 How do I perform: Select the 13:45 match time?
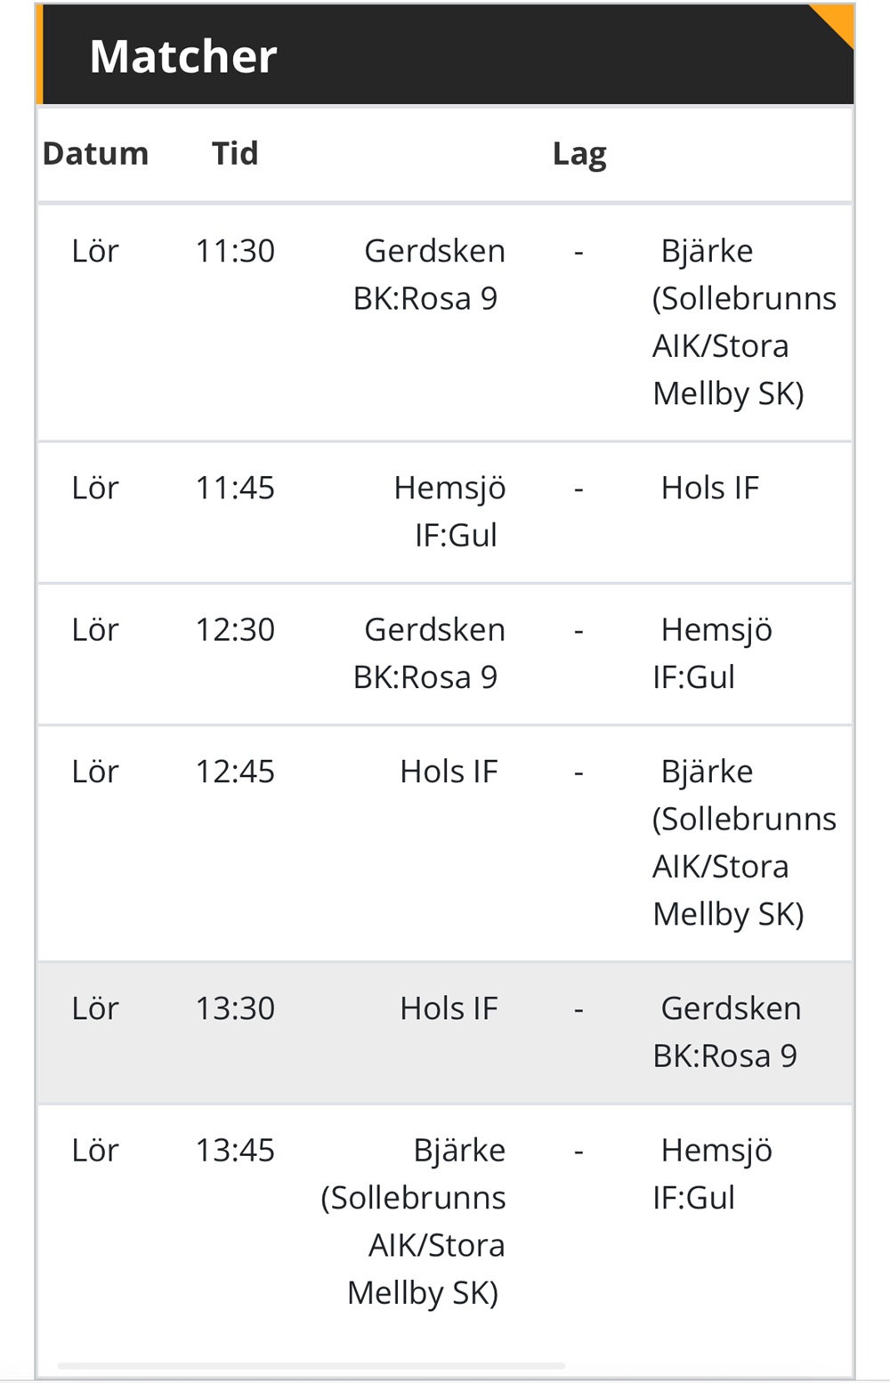[x=235, y=1150]
